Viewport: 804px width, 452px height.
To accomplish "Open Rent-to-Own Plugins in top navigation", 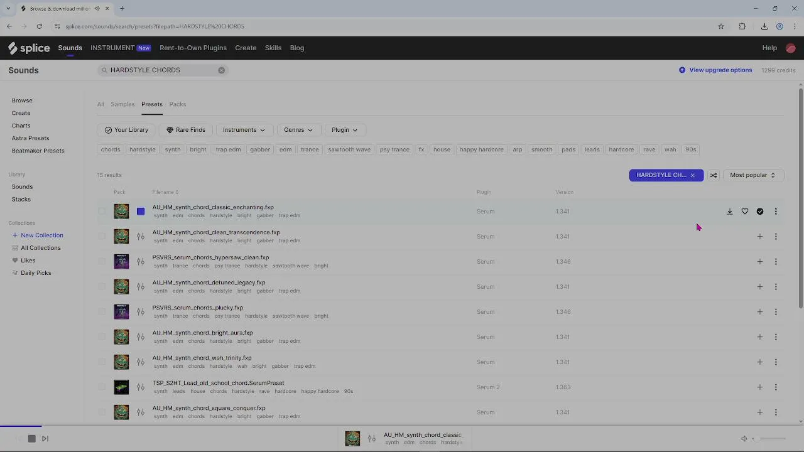I will pyautogui.click(x=193, y=48).
